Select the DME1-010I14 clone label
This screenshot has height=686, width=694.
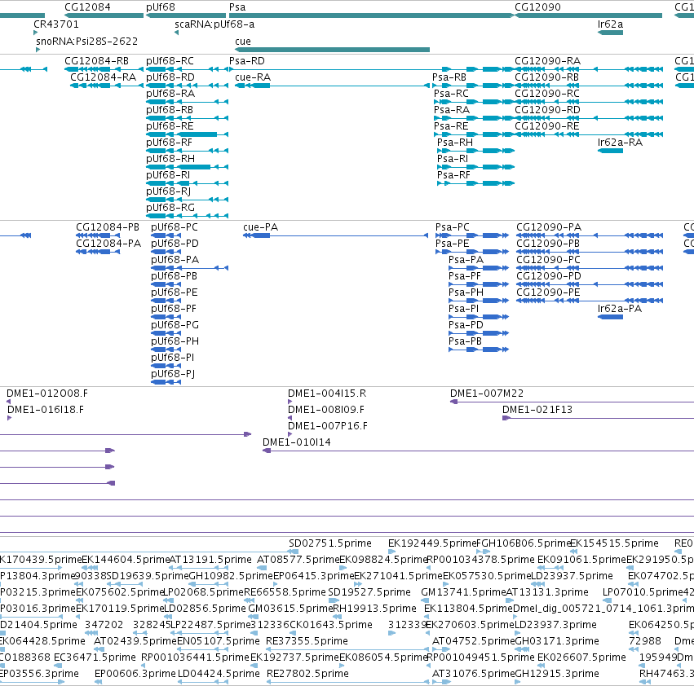click(297, 442)
